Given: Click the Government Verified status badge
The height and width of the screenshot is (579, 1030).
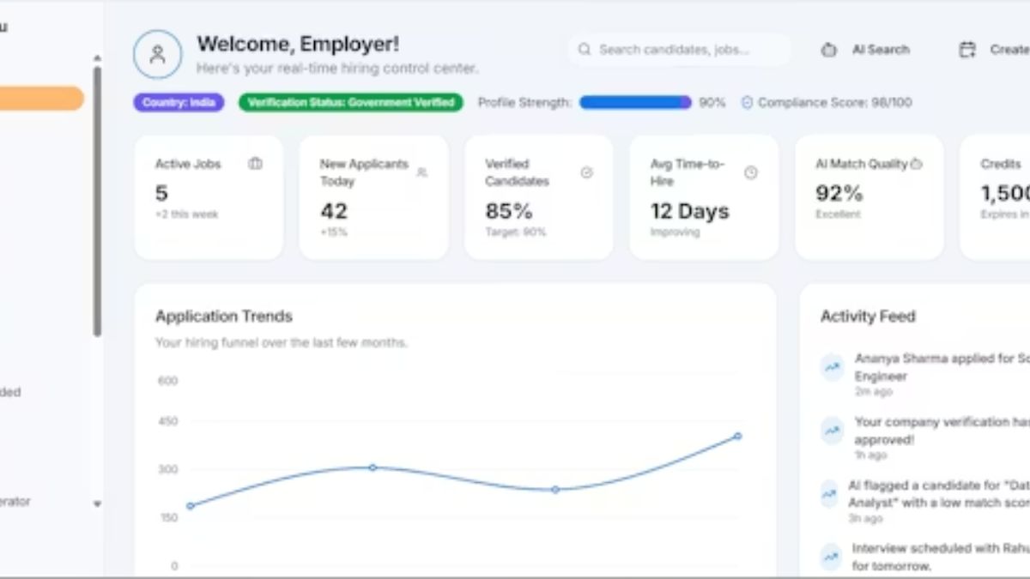Looking at the screenshot, I should tap(350, 102).
